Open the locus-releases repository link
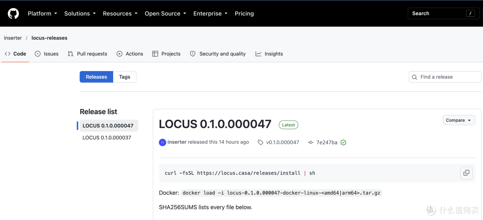483x220 pixels. tap(49, 38)
